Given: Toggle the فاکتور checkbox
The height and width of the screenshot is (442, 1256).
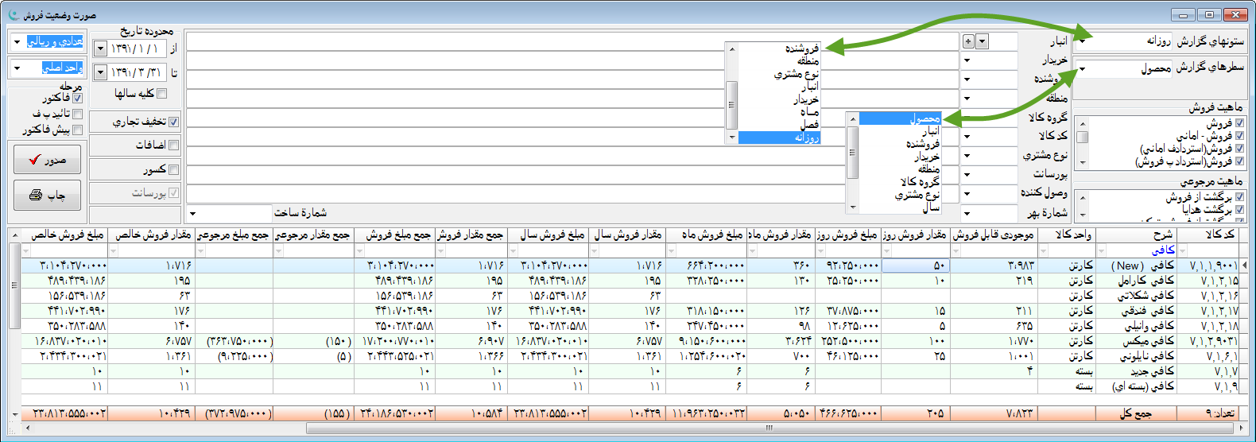Looking at the screenshot, I should pyautogui.click(x=77, y=98).
